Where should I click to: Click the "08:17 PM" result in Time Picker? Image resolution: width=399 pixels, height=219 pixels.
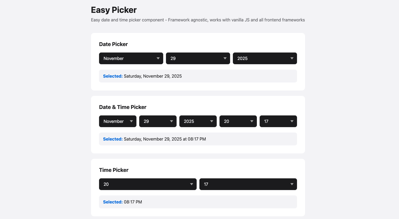coord(133,202)
